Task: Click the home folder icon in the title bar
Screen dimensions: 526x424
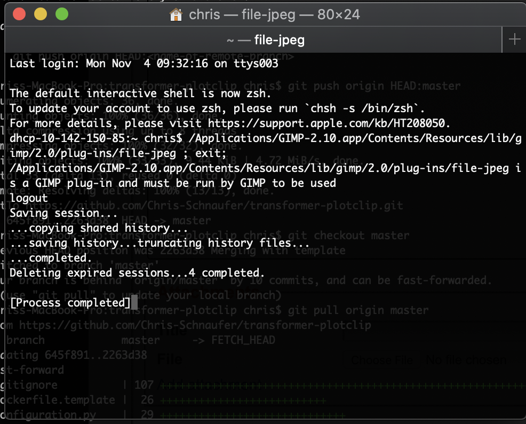Action: click(x=176, y=15)
